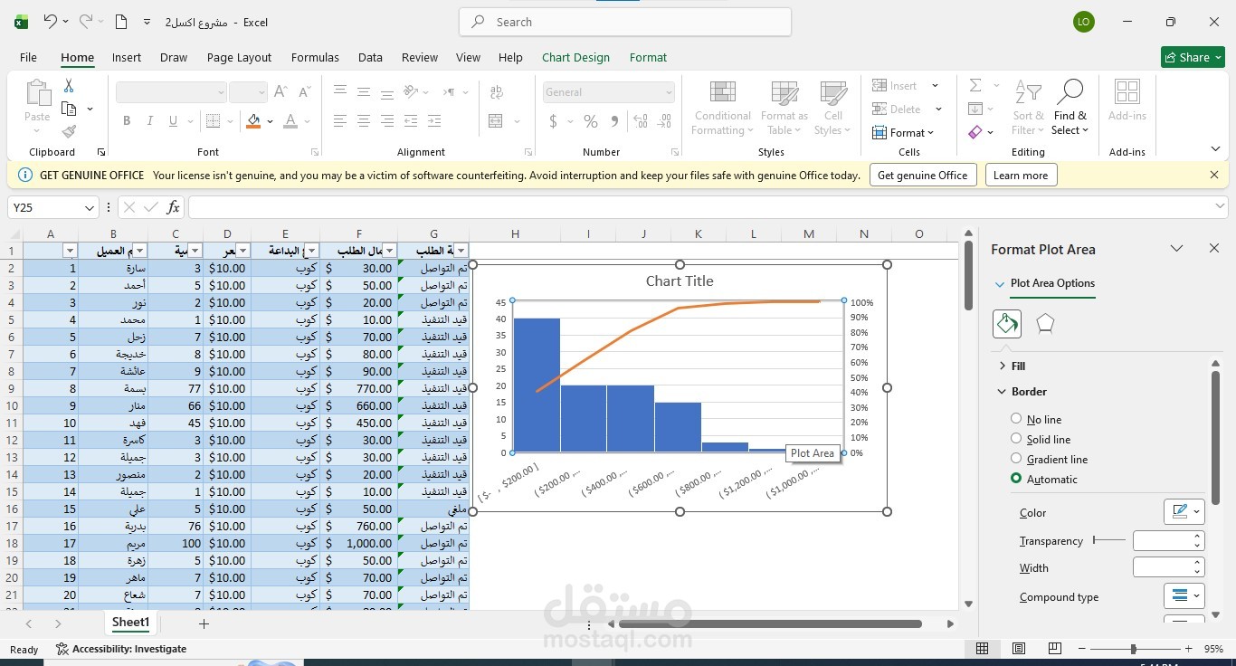Click the zoom slider in status bar
1236x666 pixels.
click(1134, 649)
